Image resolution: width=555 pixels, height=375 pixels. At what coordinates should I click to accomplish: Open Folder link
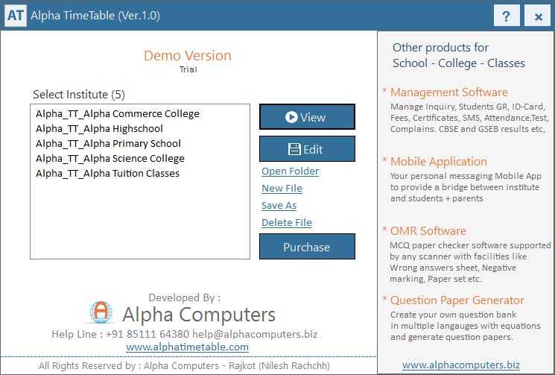[x=290, y=171]
